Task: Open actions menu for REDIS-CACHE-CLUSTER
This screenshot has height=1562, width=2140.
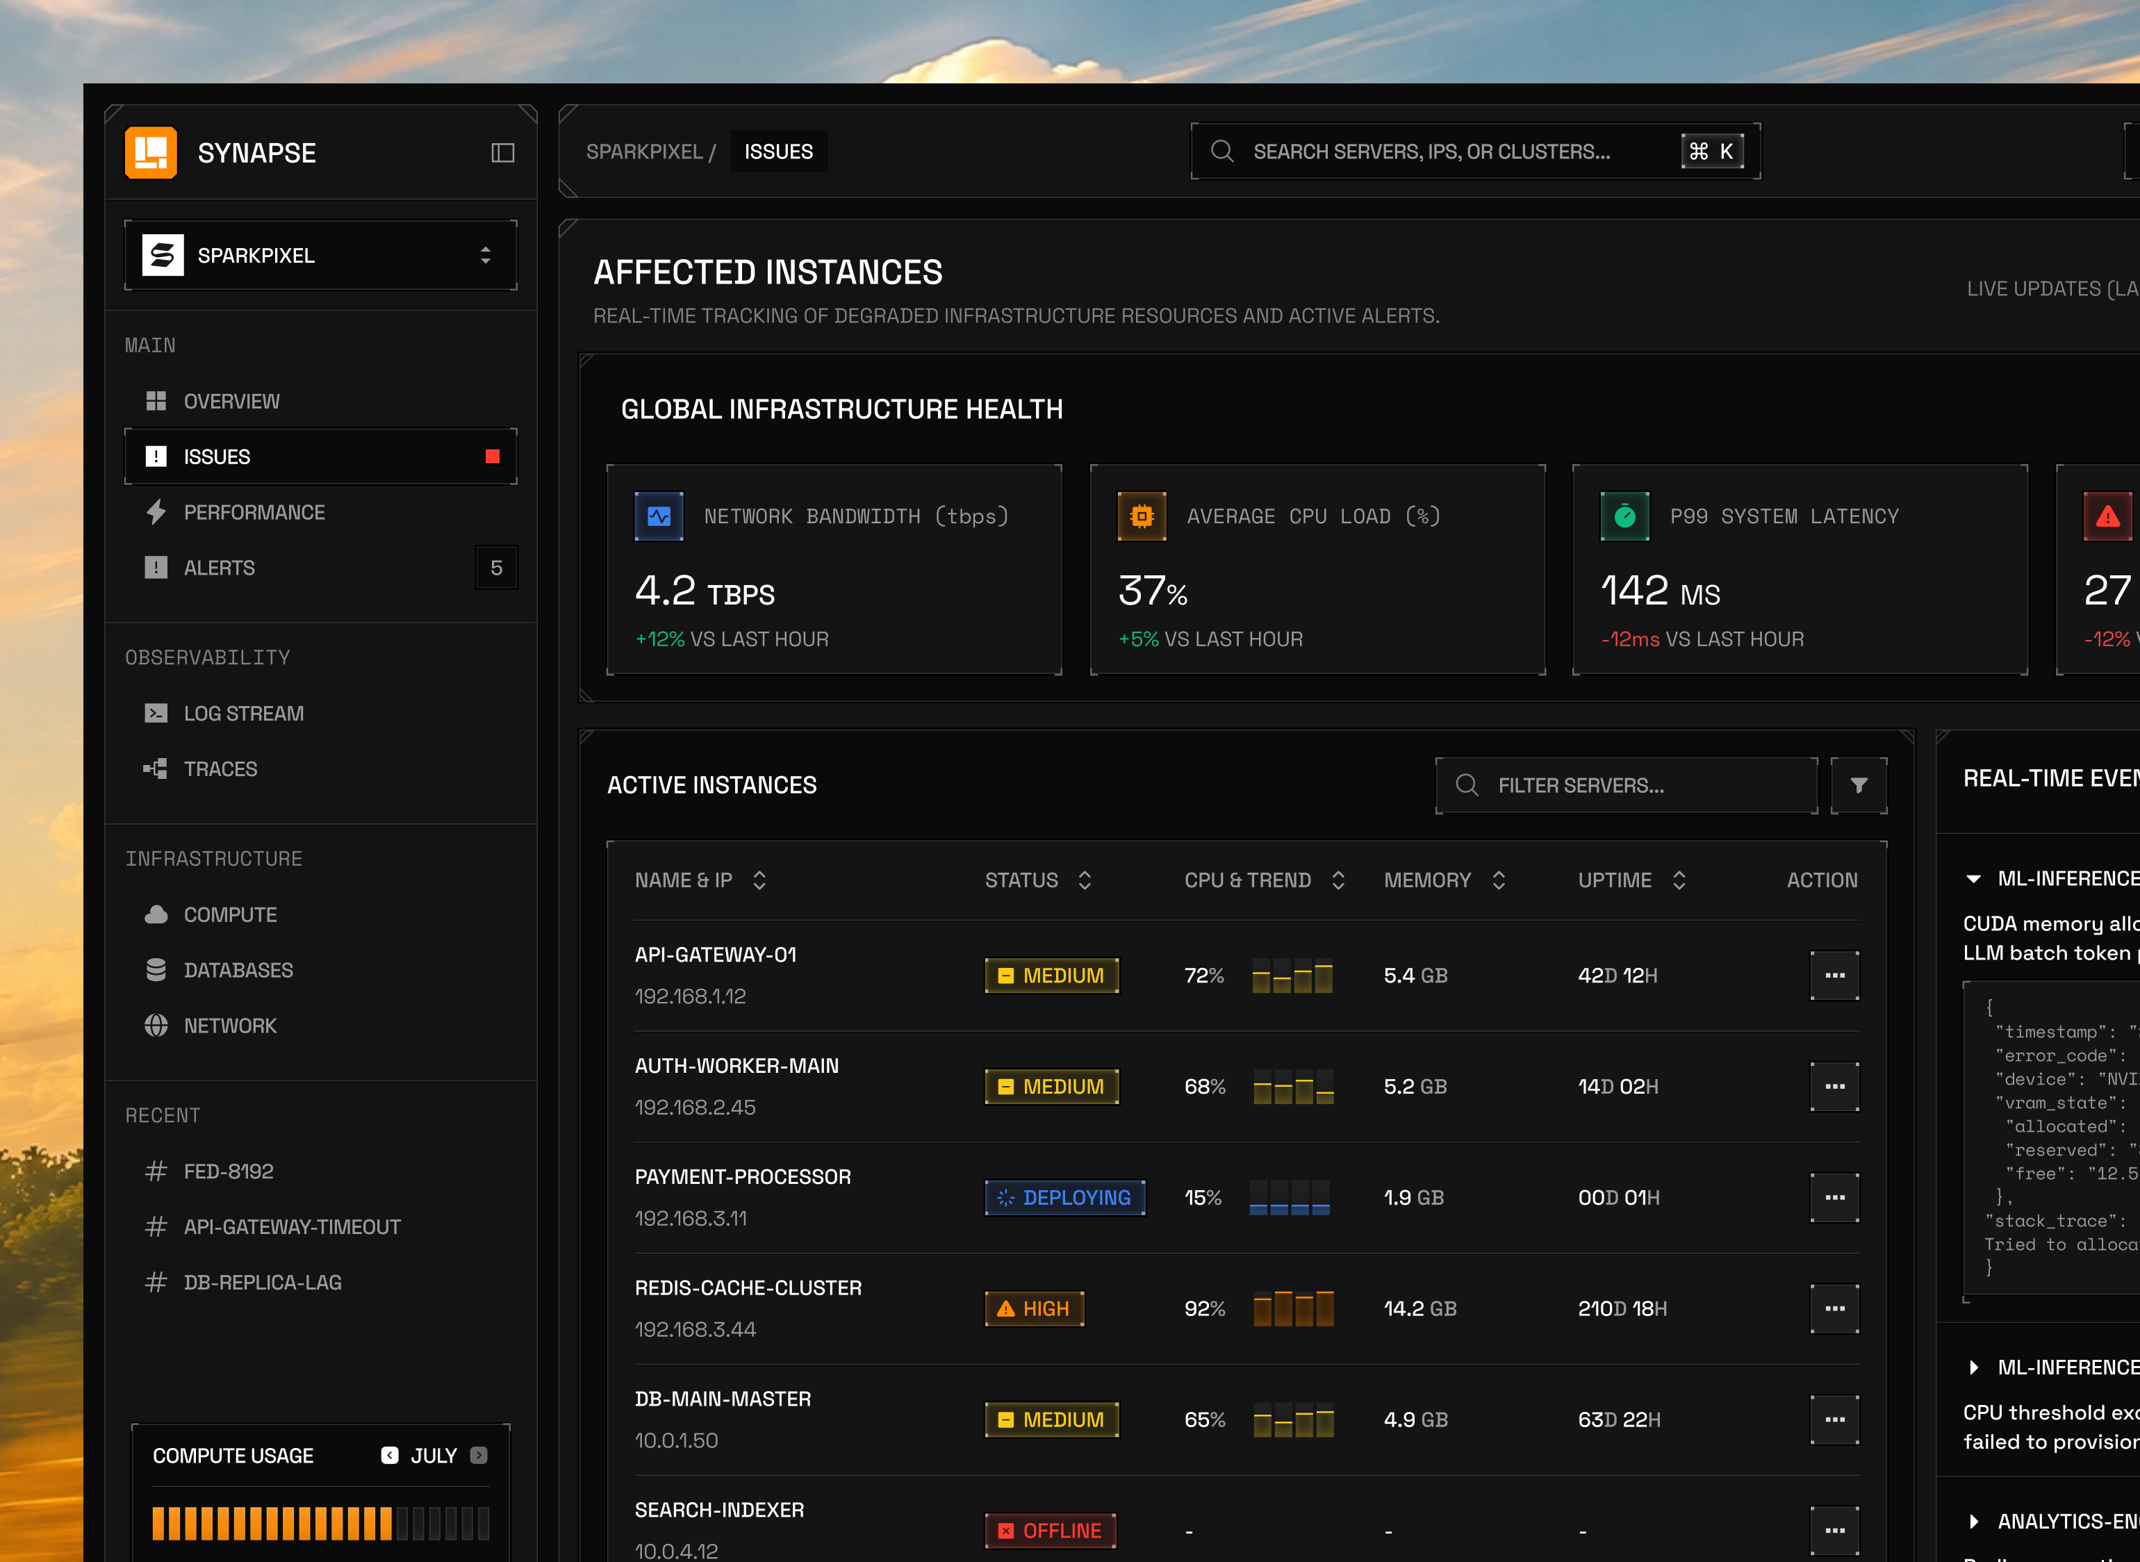Action: pyautogui.click(x=1835, y=1308)
